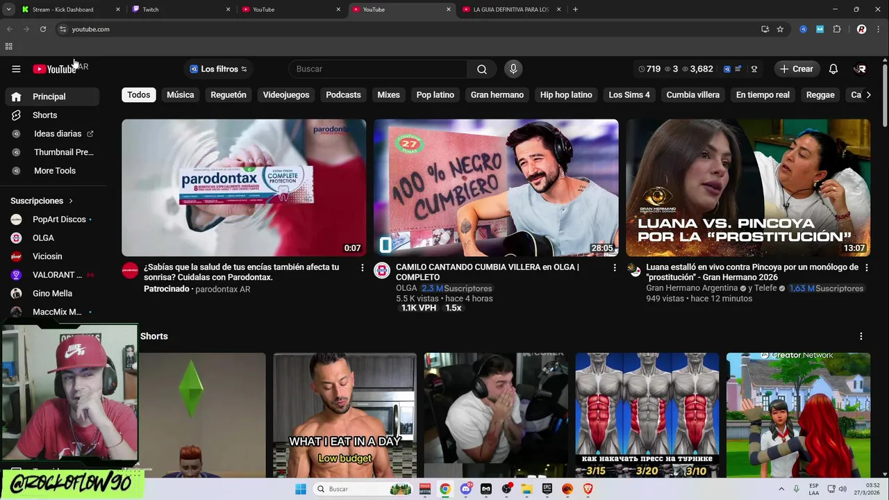889x500 pixels.
Task: Open the Parodontax ad thumbnail
Action: (244, 188)
